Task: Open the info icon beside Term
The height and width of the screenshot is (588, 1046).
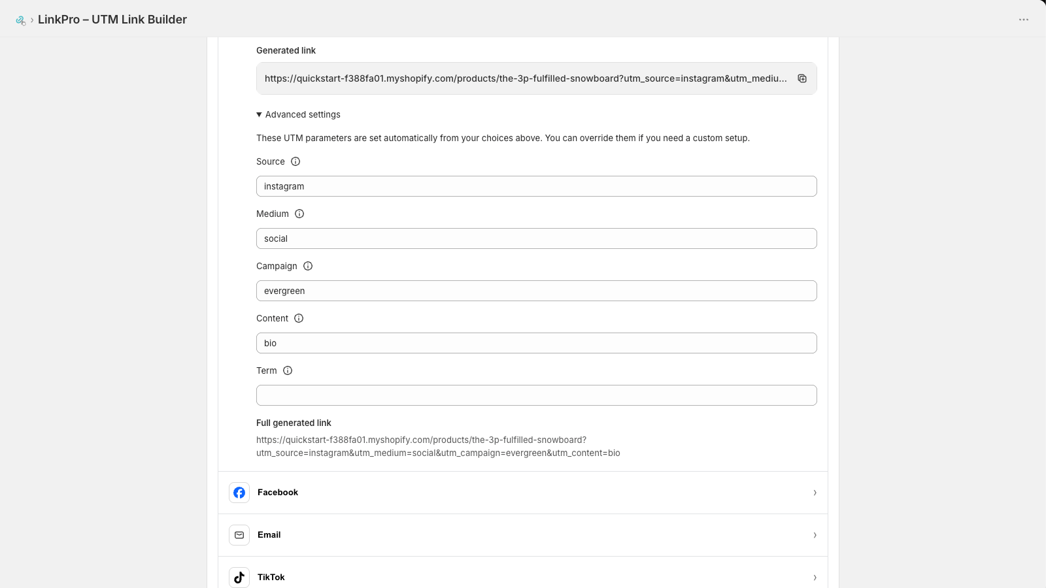Action: 288,370
